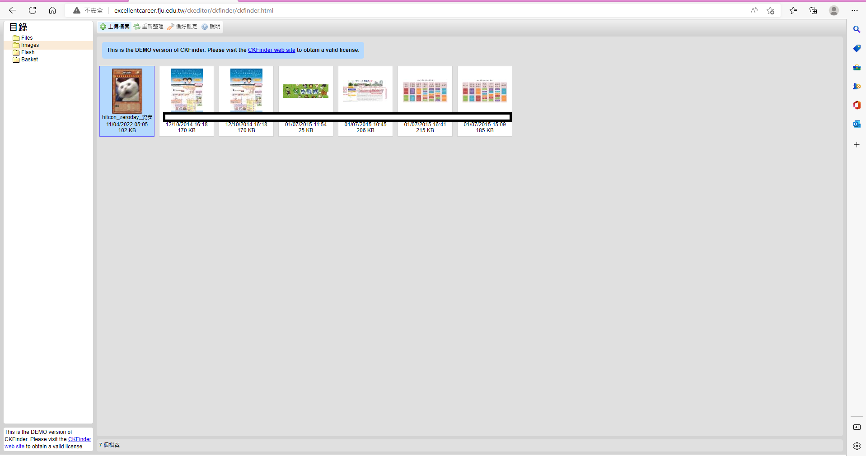Go to the browser home page icon
866x456 pixels.
[52, 10]
